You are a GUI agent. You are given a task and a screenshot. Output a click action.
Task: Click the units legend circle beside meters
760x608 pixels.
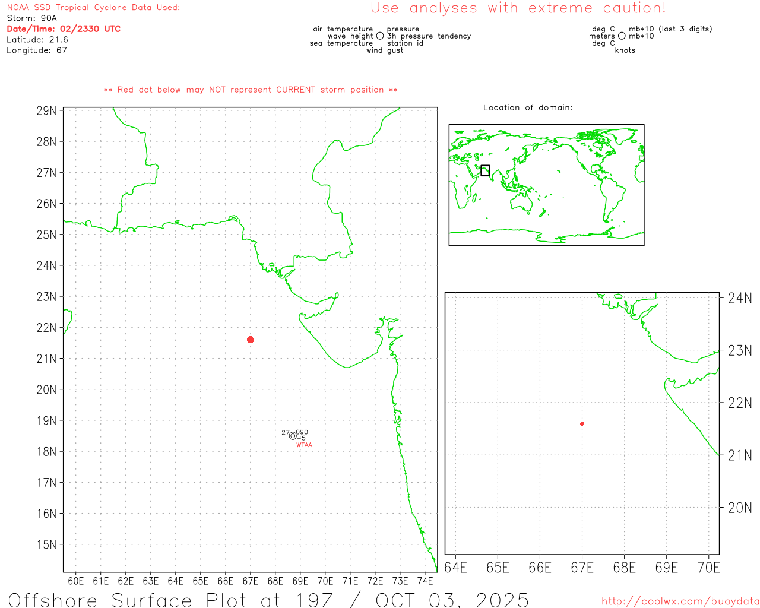[622, 36]
